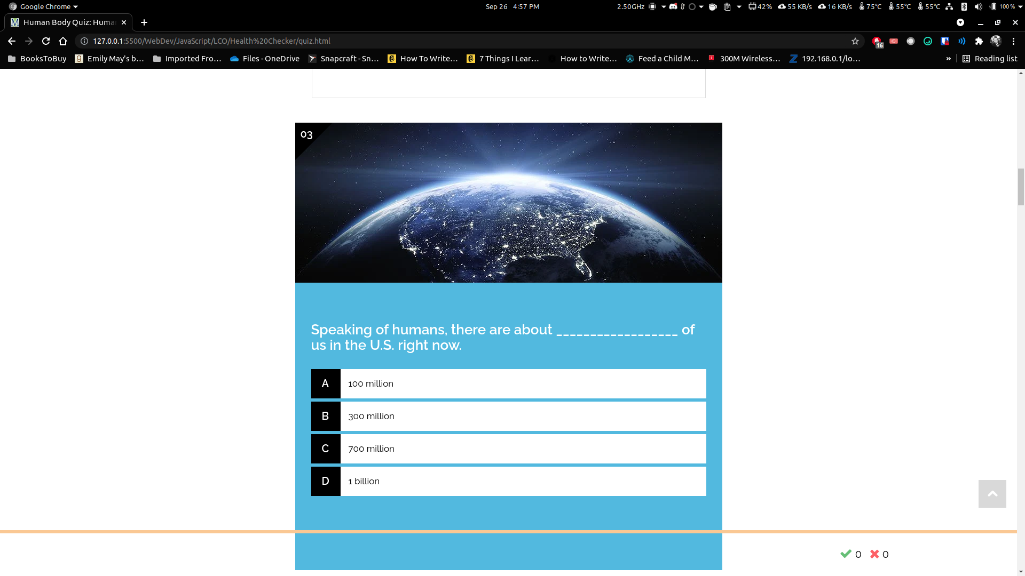Click the browser back arrow

pyautogui.click(x=12, y=41)
